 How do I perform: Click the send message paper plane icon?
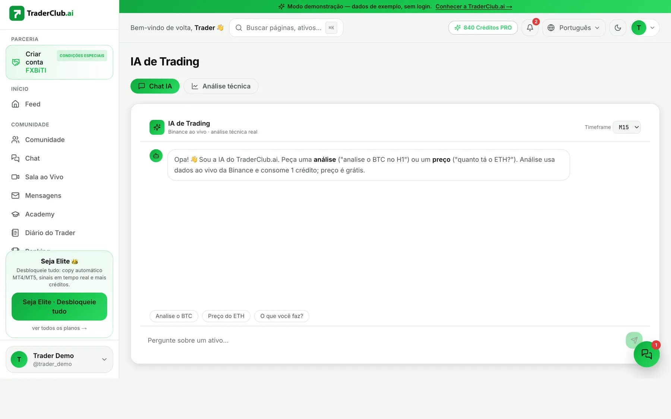[x=634, y=340]
